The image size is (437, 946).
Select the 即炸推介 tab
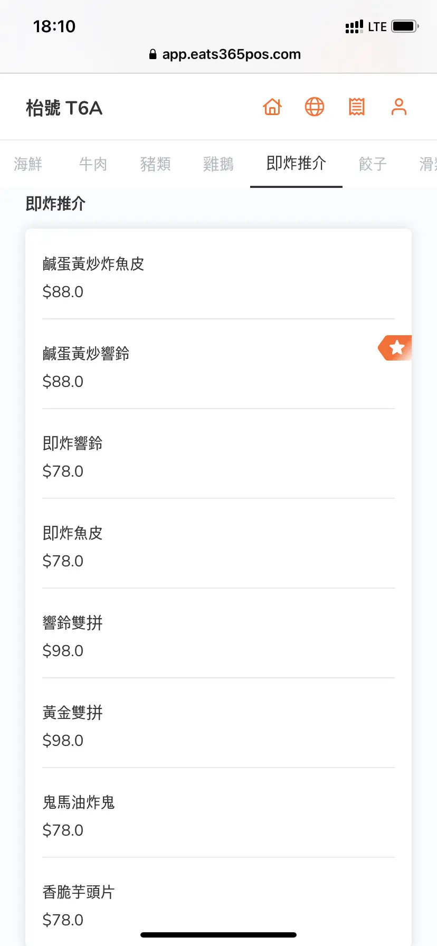[x=296, y=164]
